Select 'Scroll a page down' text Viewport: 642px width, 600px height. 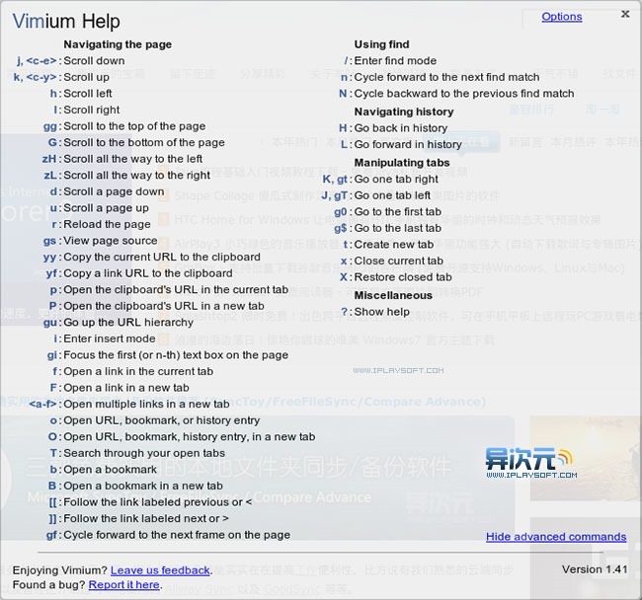[x=114, y=191]
